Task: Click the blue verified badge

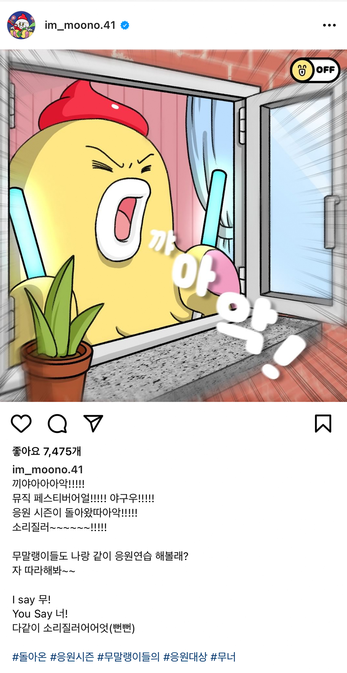Action: coord(125,25)
